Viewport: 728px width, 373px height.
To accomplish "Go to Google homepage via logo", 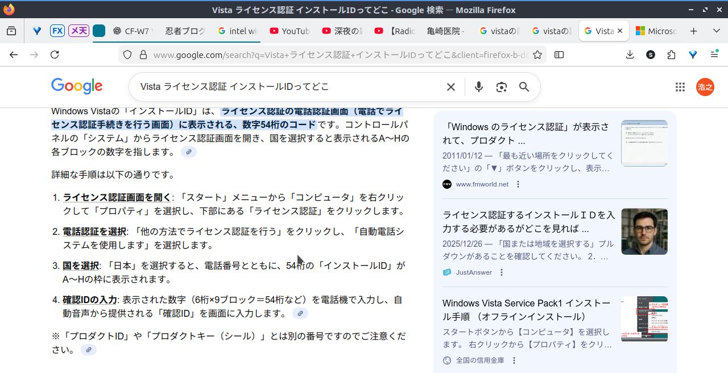I will click(77, 86).
